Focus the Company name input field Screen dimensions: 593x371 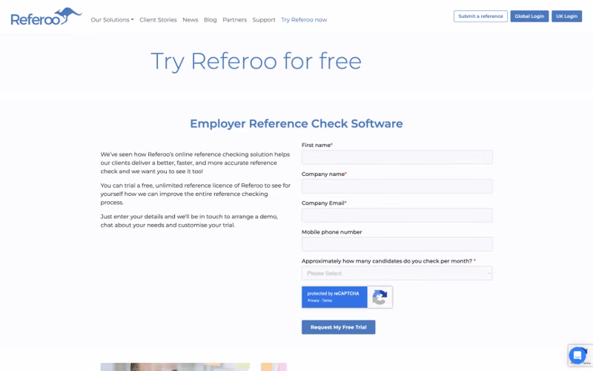point(397,186)
